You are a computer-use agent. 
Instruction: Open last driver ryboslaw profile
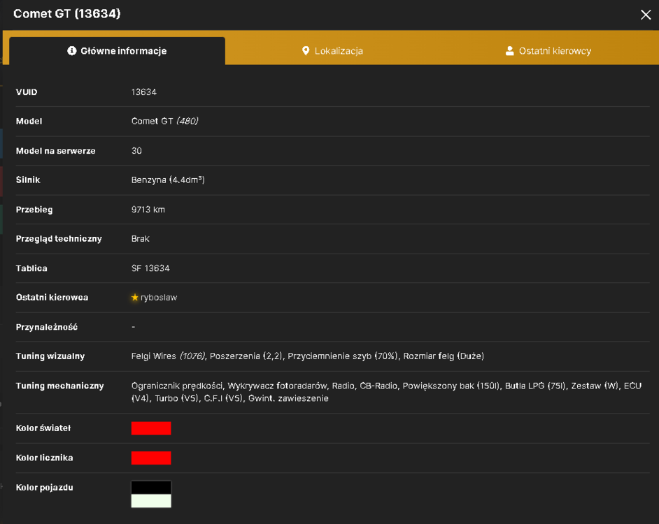coord(158,297)
